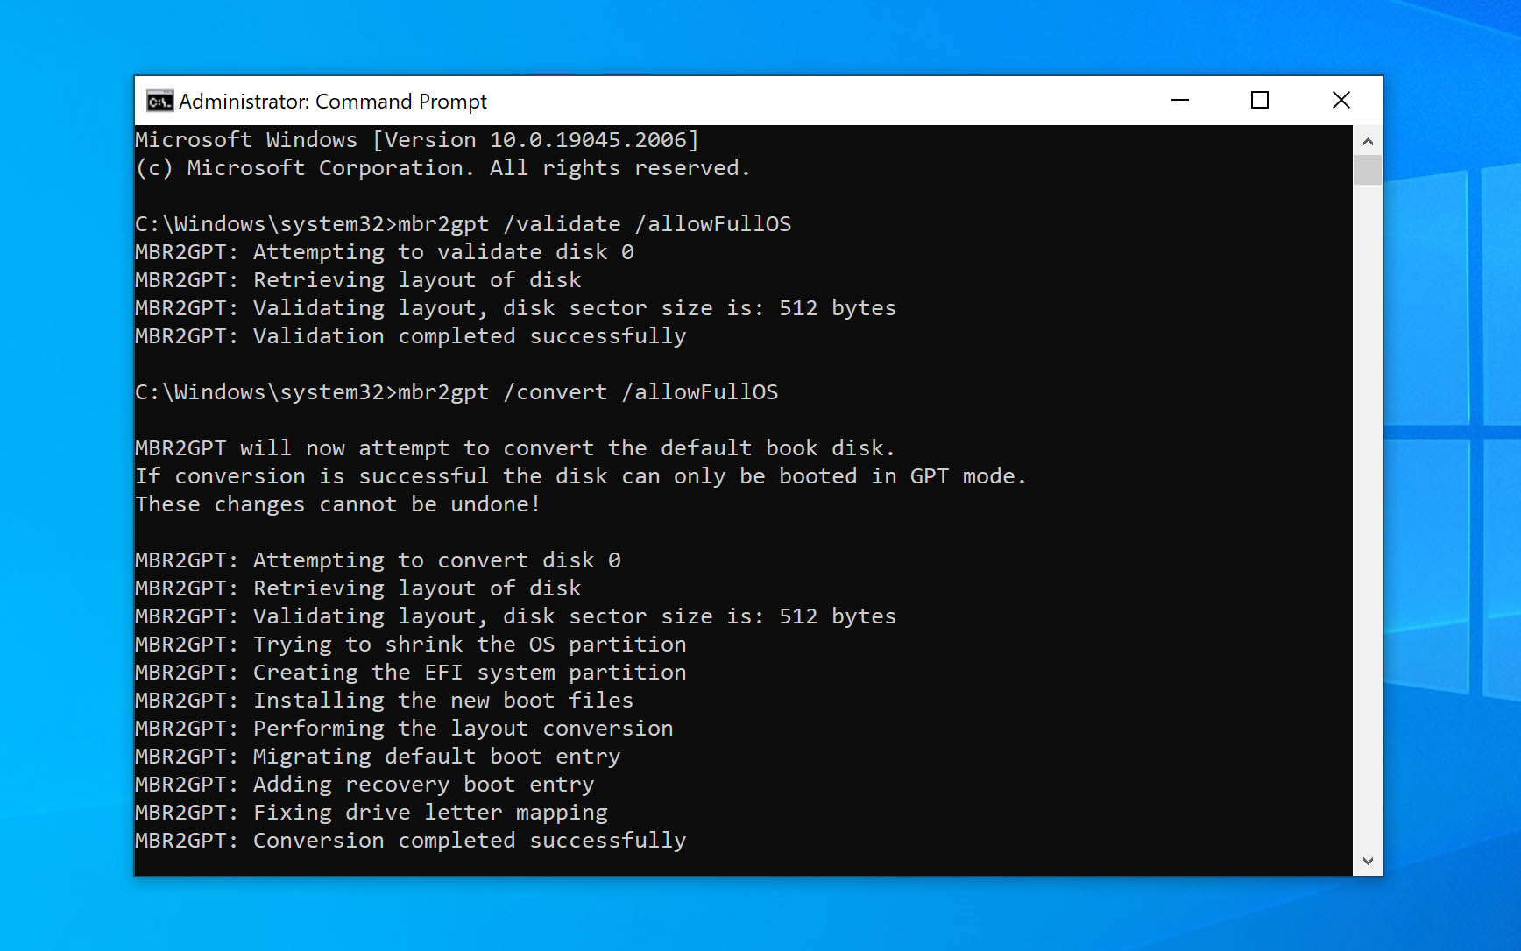This screenshot has width=1521, height=951.
Task: Click the 'Creating the EFI system partition' line
Action: [x=411, y=673]
